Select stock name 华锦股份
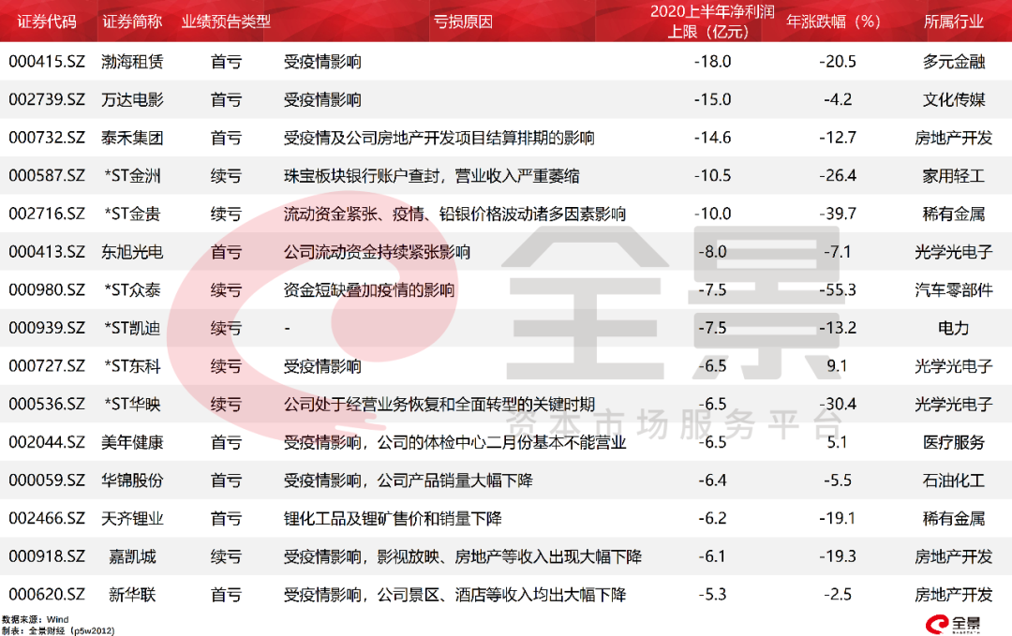The image size is (1012, 636). point(132,481)
